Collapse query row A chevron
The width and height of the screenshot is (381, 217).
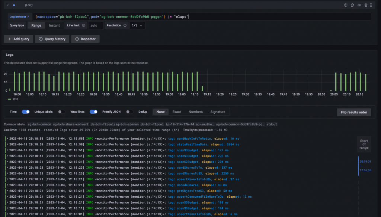coord(8,5)
